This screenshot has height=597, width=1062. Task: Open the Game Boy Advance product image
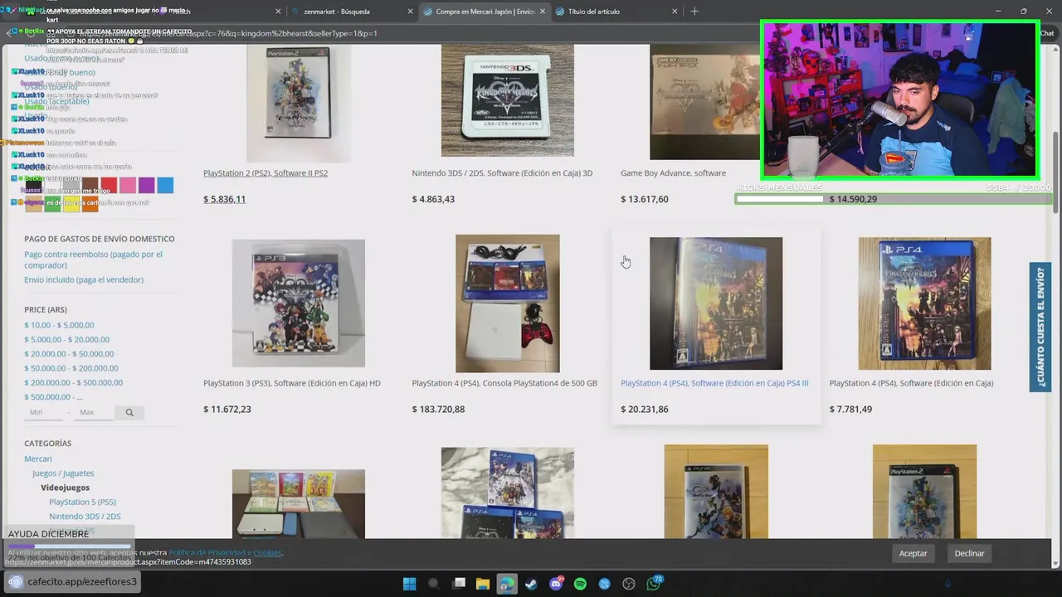click(x=705, y=100)
